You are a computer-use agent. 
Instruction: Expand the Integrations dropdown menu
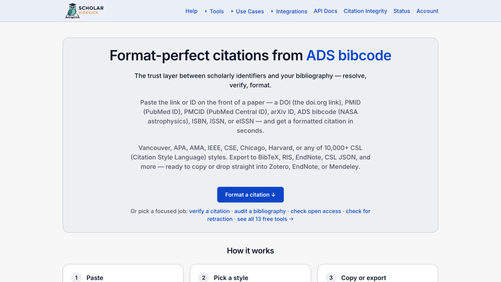coord(289,11)
